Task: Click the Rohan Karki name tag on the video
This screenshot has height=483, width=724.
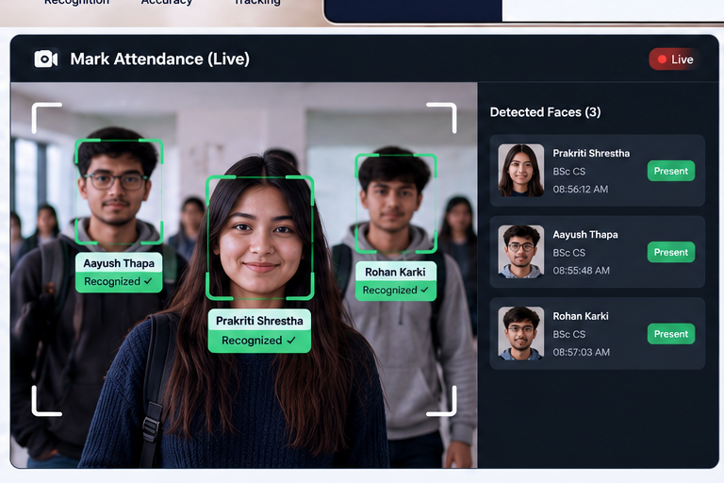Action: tap(395, 273)
